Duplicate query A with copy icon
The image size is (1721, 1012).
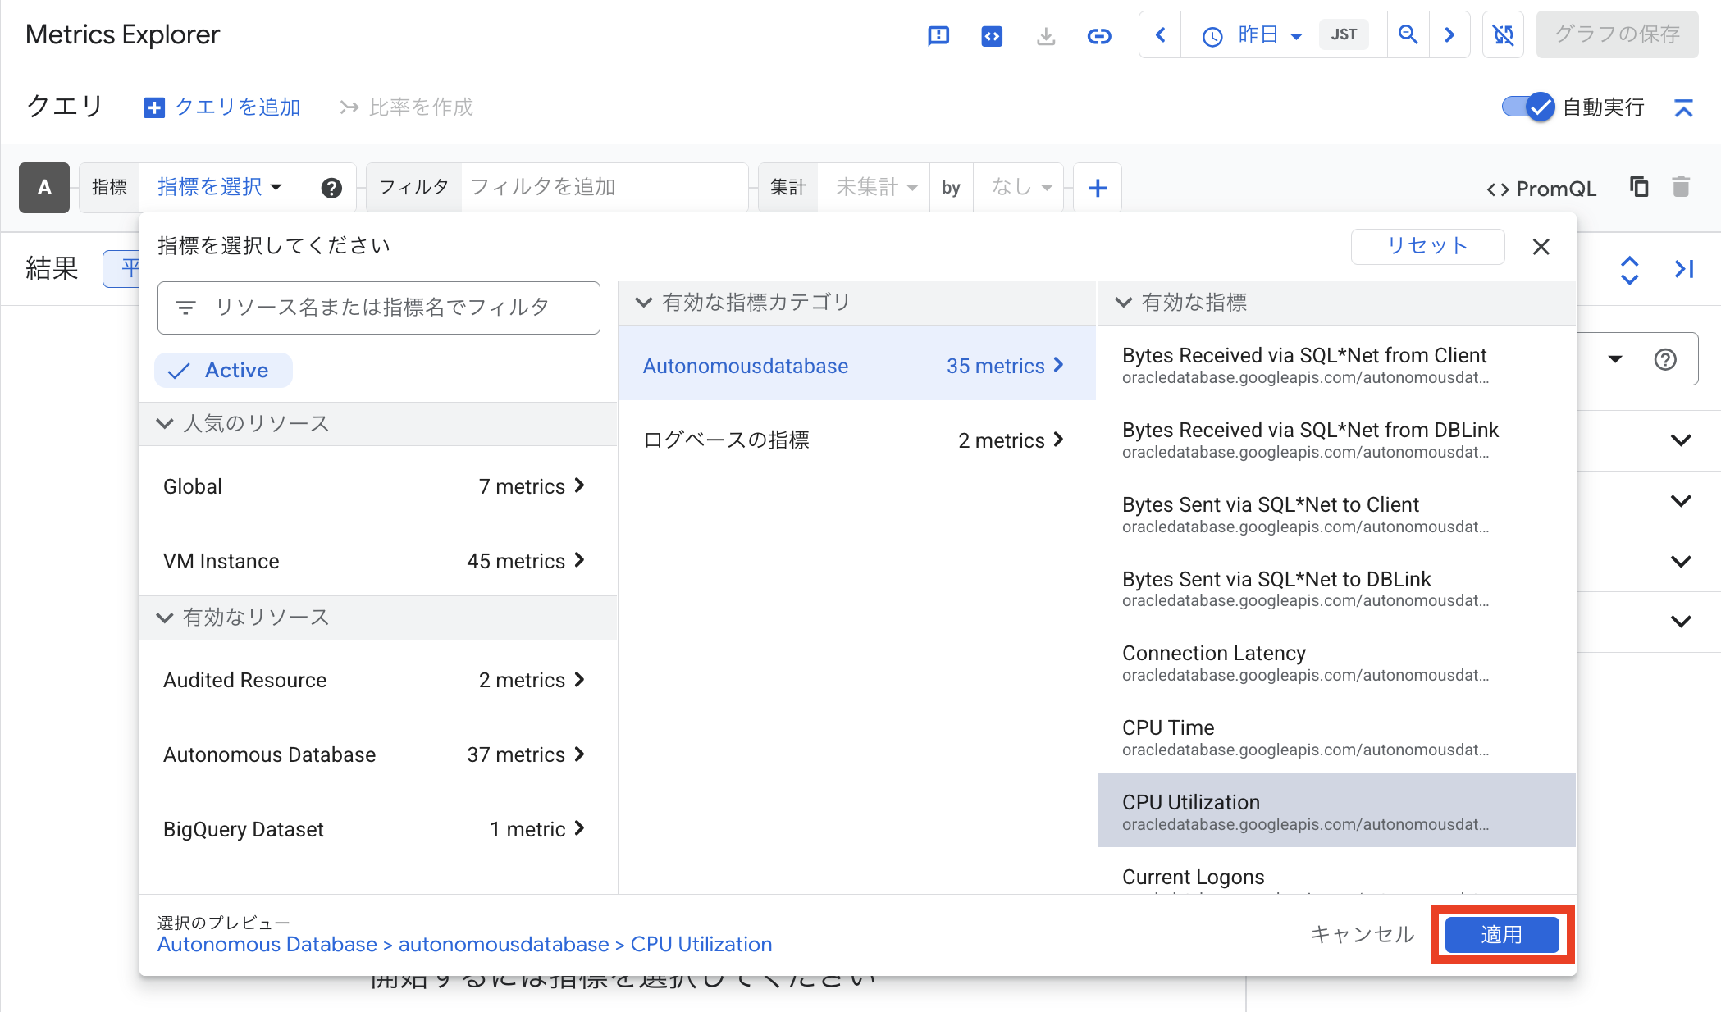click(x=1638, y=187)
